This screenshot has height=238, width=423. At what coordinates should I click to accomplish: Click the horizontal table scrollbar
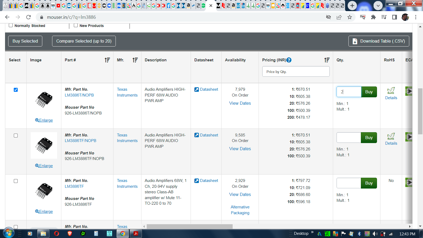190,227
